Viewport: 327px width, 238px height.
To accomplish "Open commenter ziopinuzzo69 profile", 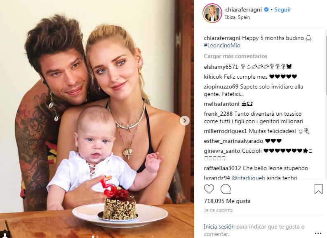I will [x=221, y=86].
